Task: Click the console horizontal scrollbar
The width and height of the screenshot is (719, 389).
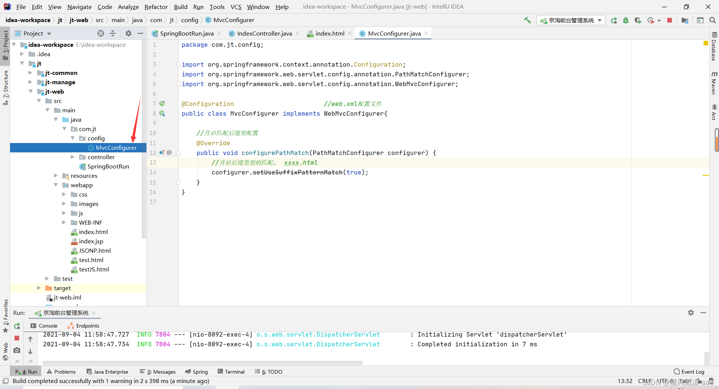Action: (203, 363)
